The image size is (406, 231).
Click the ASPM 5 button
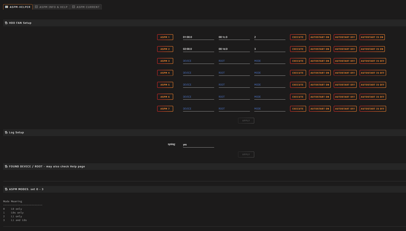coord(165,85)
